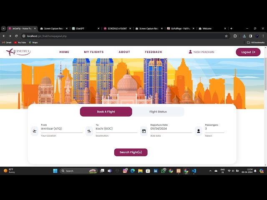Click the page vertical scrollbar

coord(265,74)
